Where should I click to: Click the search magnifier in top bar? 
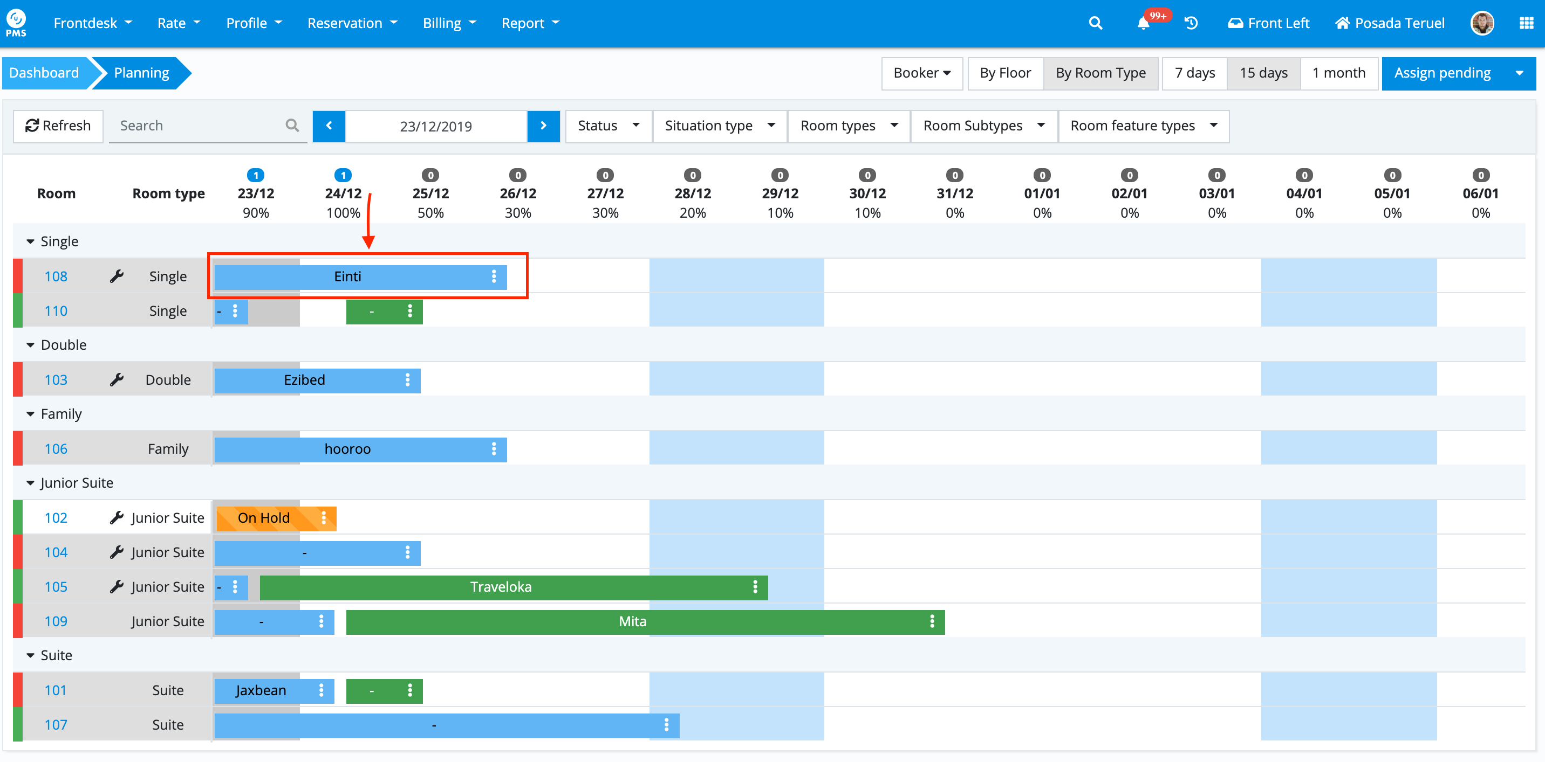pyautogui.click(x=1095, y=23)
